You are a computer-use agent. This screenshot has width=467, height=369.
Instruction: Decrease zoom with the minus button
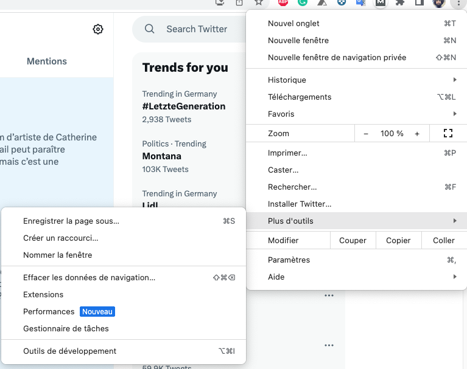366,134
